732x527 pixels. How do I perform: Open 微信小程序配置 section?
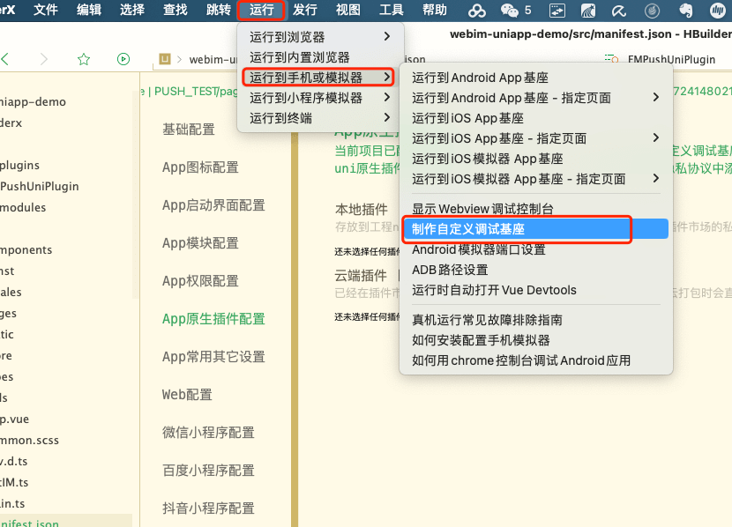208,433
